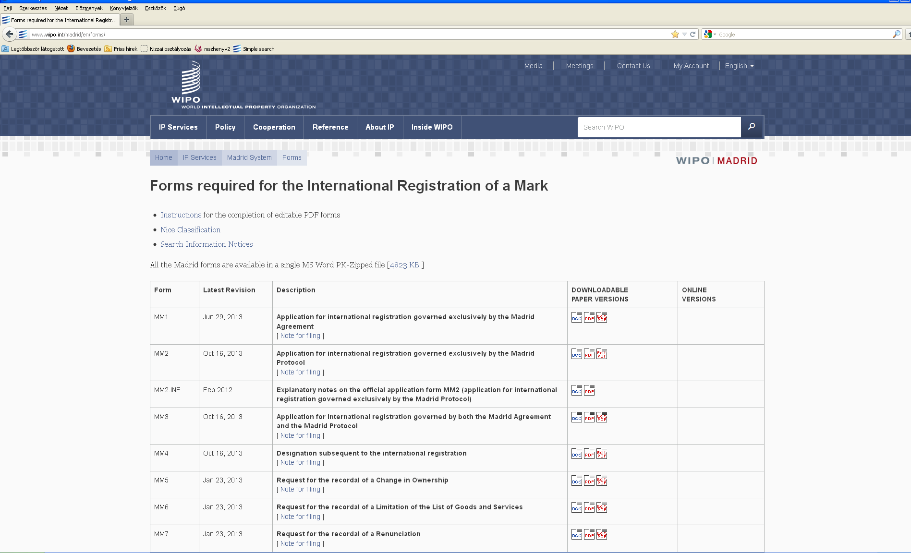Viewport: 911px width, 553px height.
Task: Download MM6 form as PDF
Action: (589, 507)
